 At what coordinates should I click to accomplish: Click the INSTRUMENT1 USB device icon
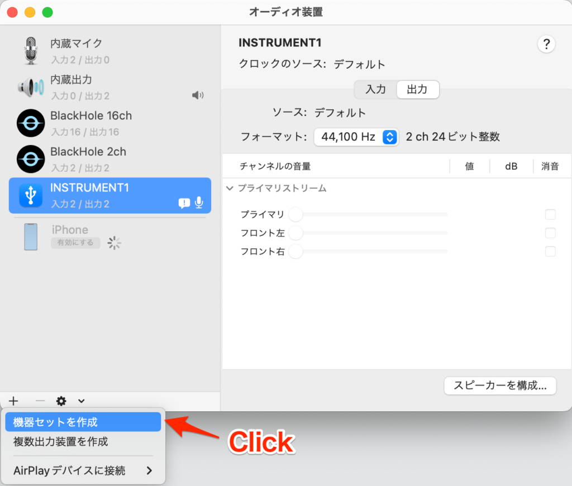click(31, 195)
